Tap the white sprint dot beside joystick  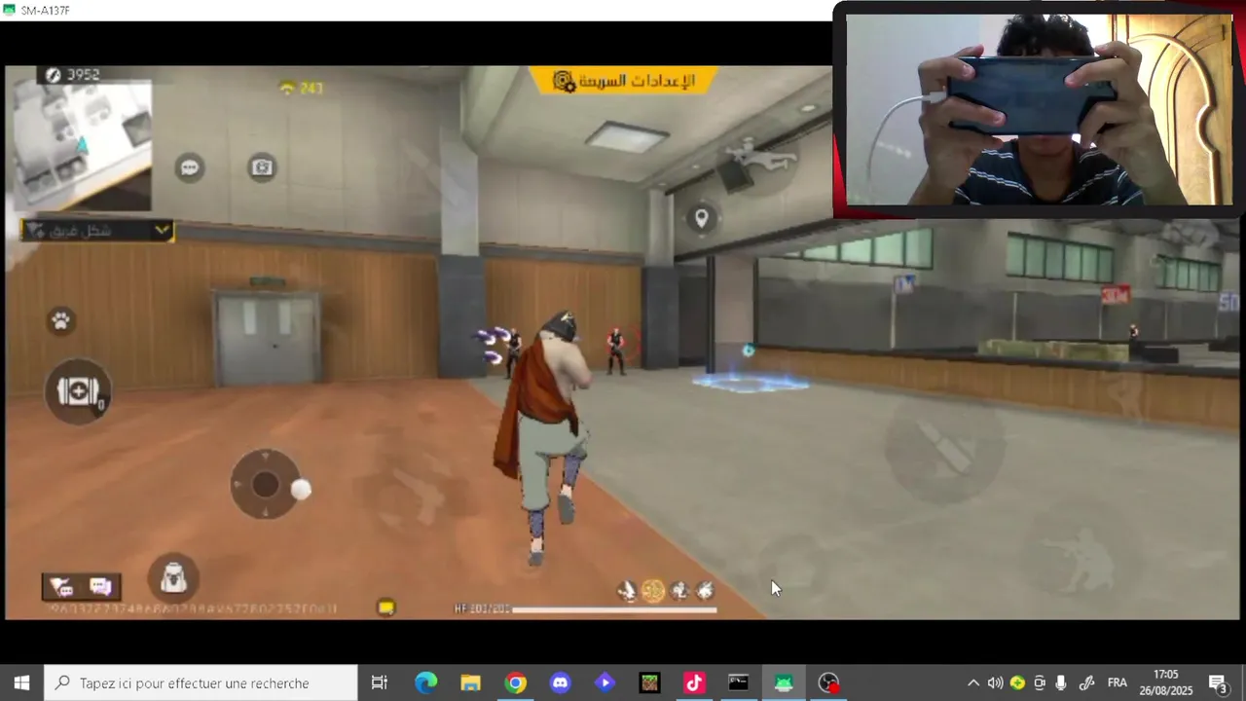click(x=301, y=490)
